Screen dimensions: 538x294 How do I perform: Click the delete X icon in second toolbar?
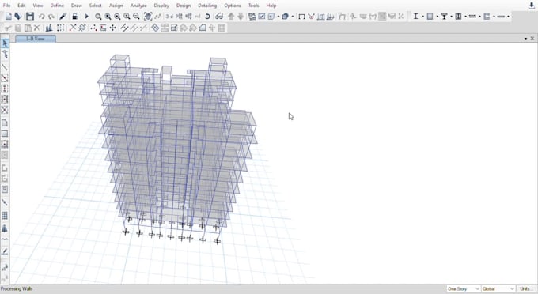[36, 28]
